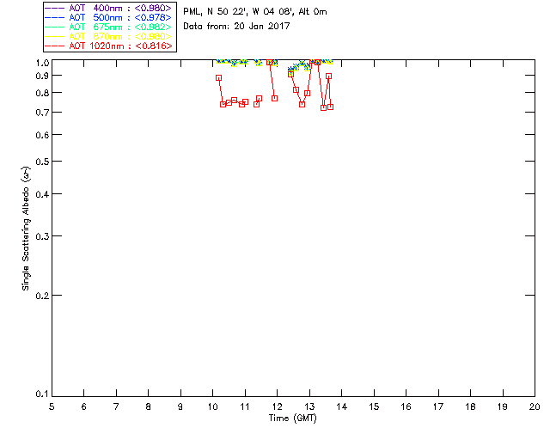
Task: Click the 0.2 y-axis tick label
Action: click(42, 296)
